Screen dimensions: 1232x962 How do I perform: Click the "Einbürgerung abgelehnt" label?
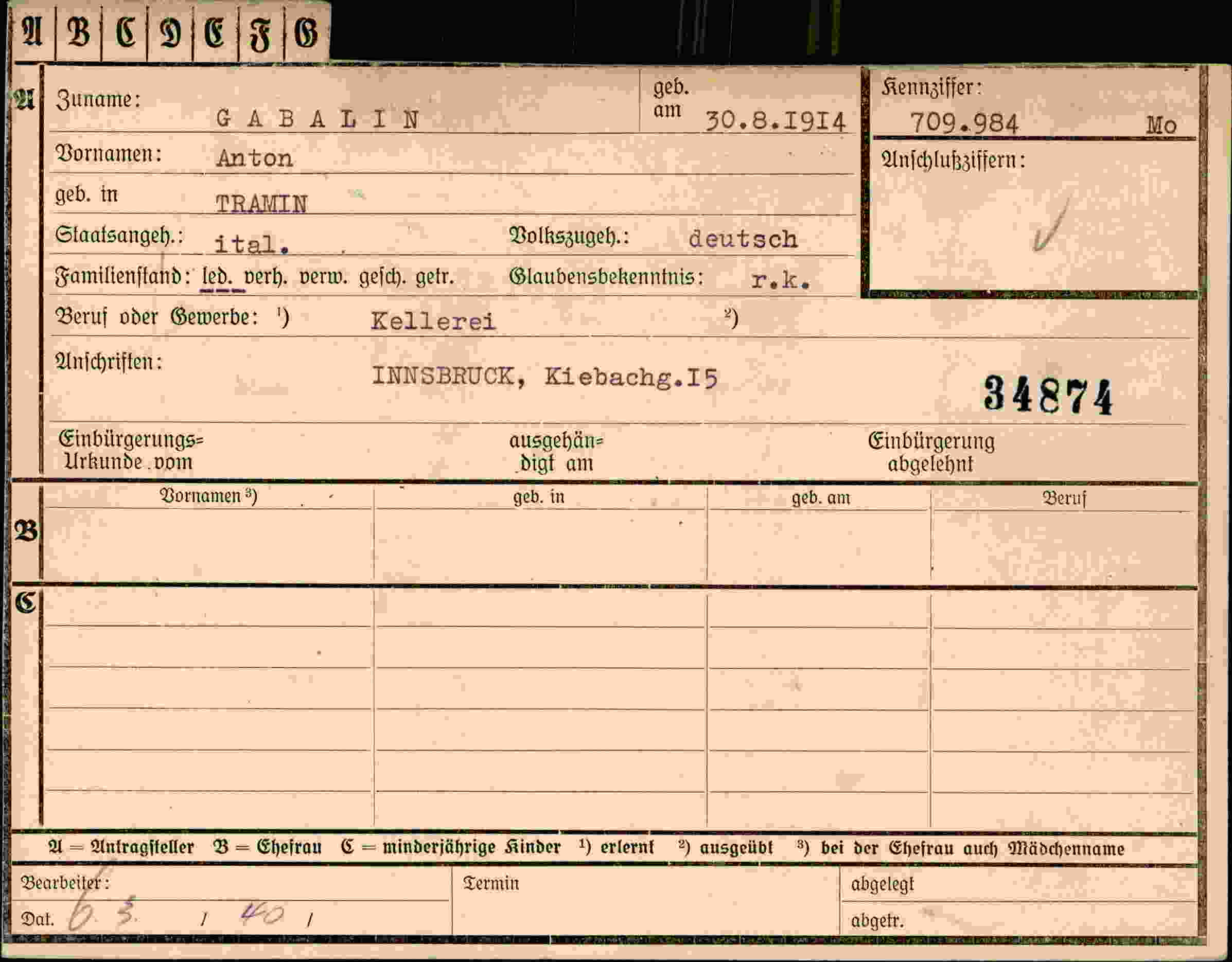pos(931,452)
